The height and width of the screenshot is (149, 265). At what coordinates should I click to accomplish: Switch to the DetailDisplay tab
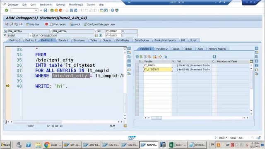pos(123,40)
